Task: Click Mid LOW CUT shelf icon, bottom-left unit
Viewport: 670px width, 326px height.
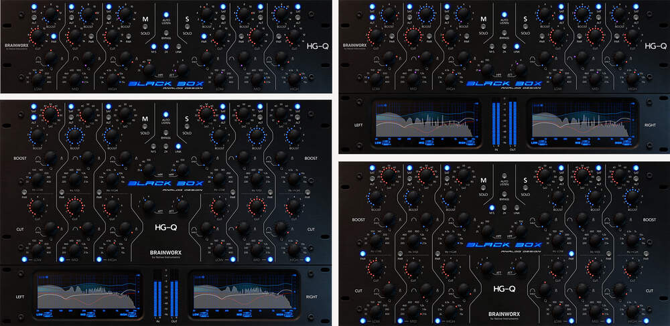Action: [38, 229]
